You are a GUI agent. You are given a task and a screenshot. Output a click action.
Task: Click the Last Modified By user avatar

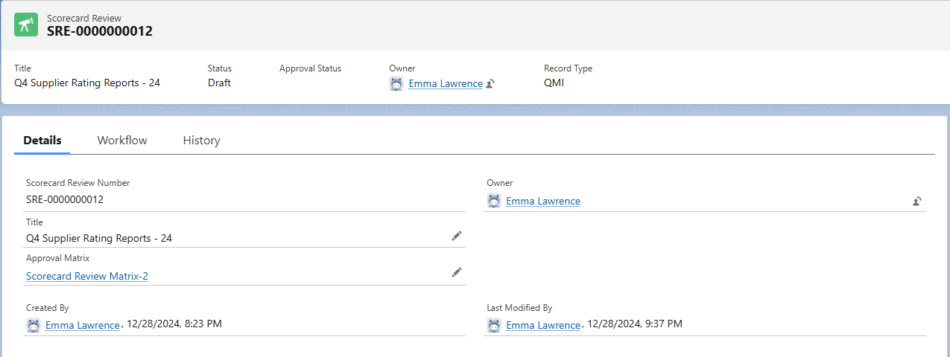point(494,325)
